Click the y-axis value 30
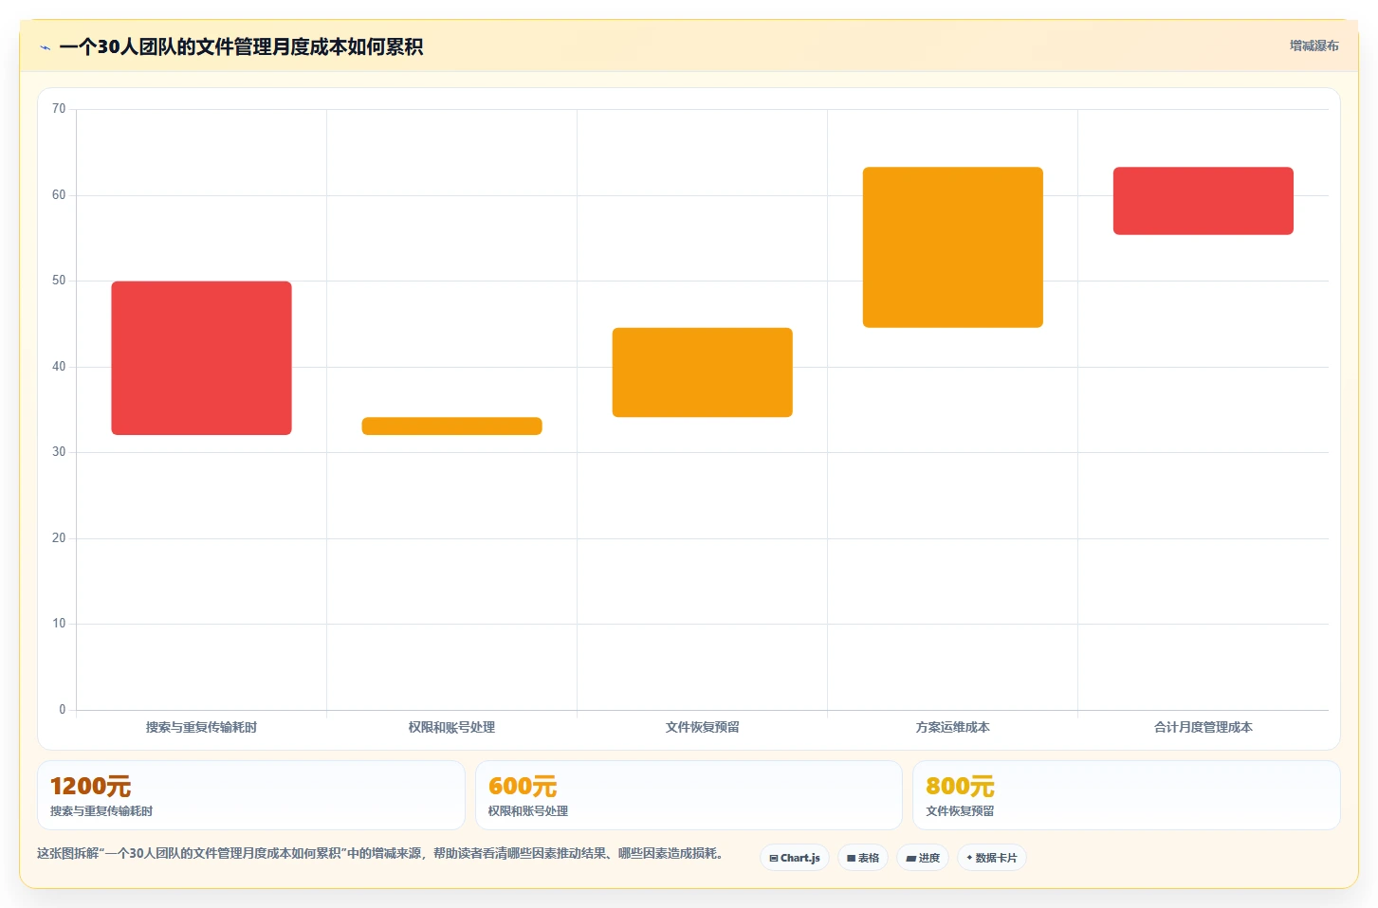This screenshot has height=908, width=1378. [59, 452]
